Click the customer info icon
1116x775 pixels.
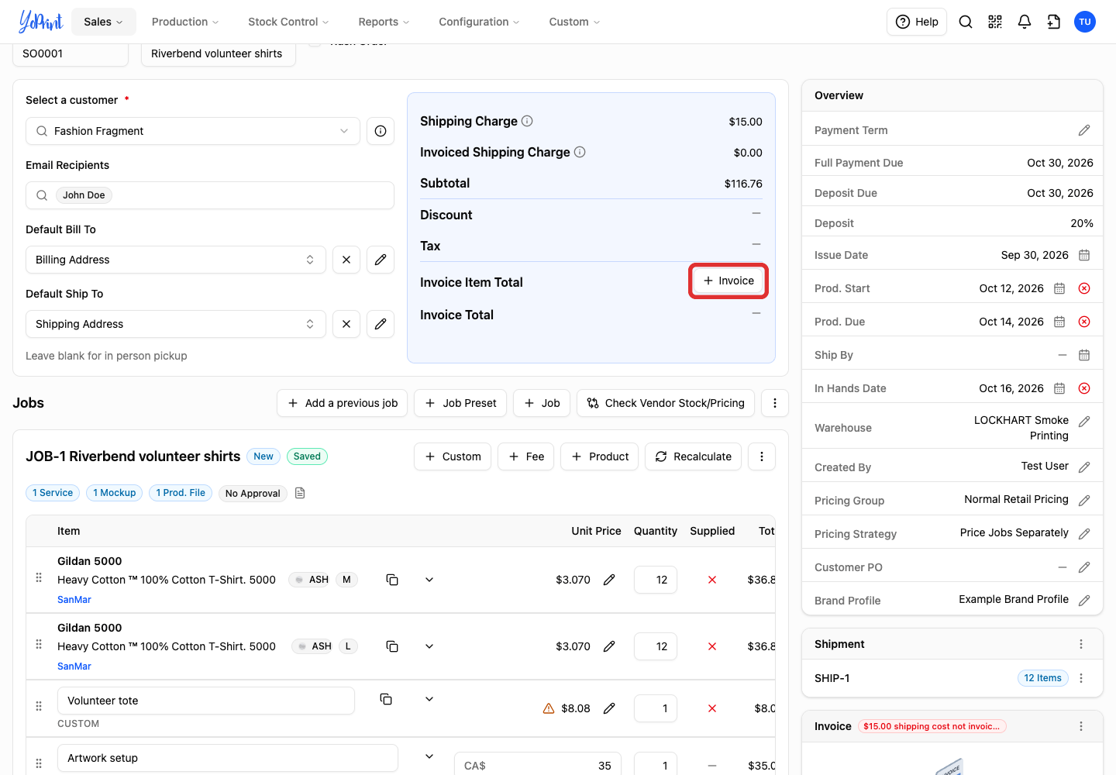tap(381, 131)
